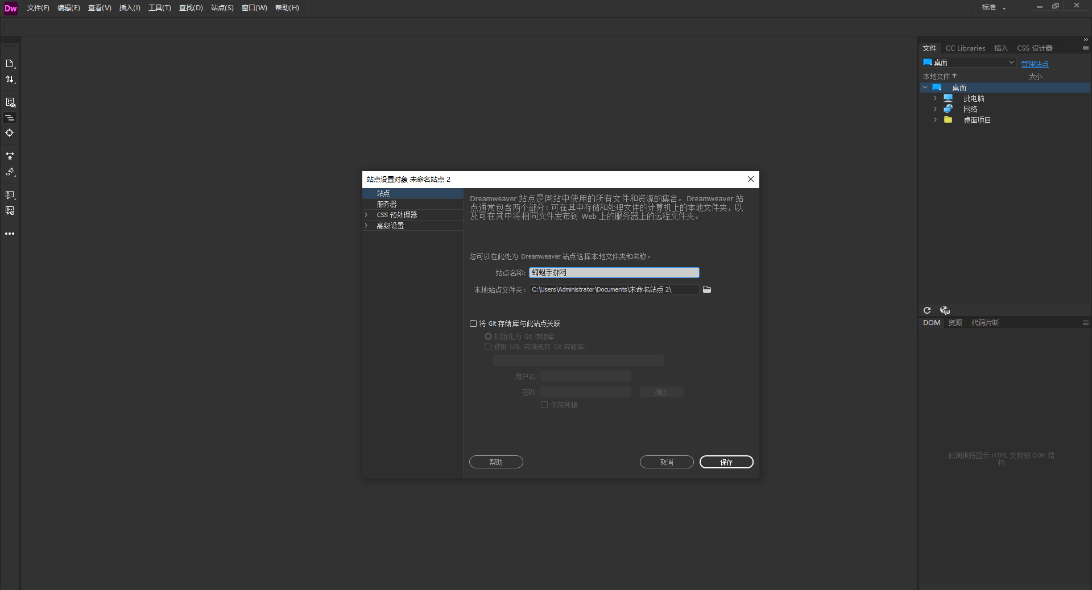Open the 工具(T) menu
This screenshot has width=1092, height=590.
(x=160, y=8)
